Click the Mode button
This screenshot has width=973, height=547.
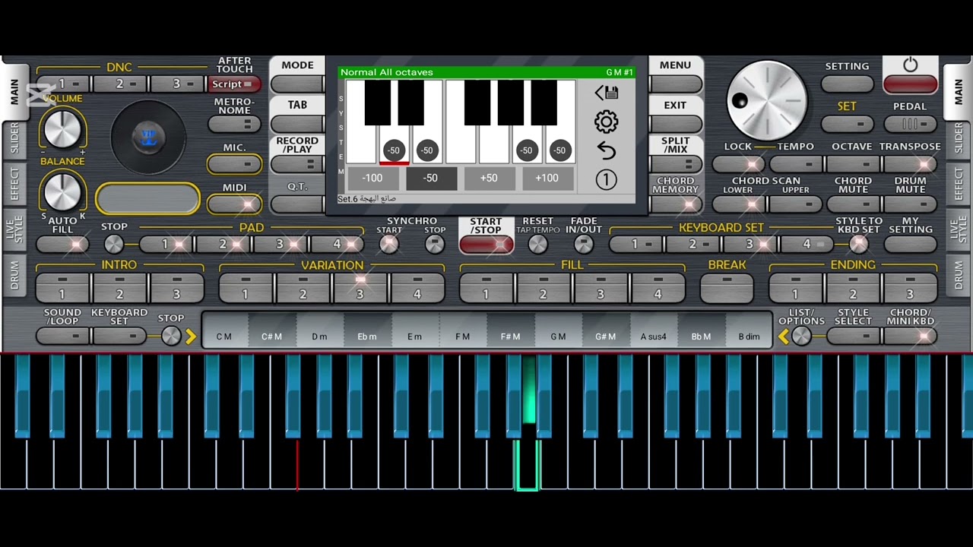pyautogui.click(x=297, y=84)
